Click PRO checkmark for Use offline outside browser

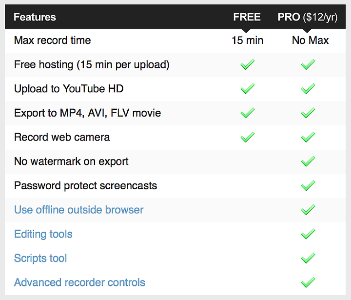point(308,210)
